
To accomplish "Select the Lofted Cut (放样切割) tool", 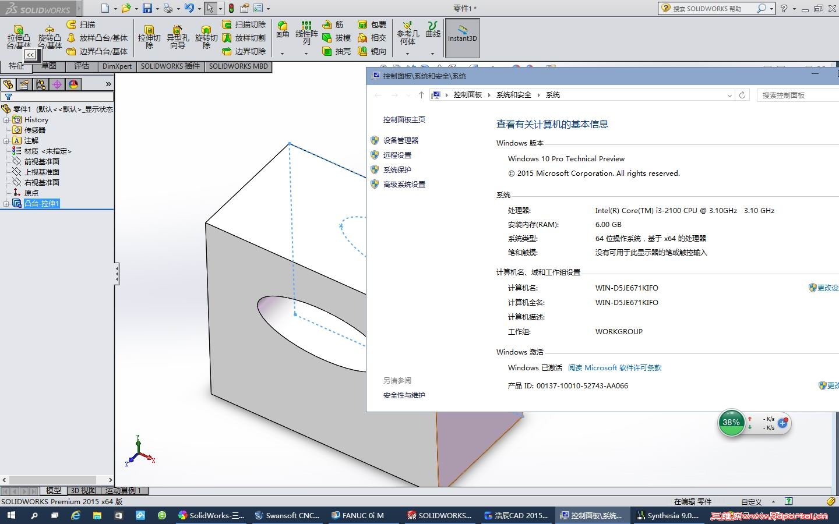I will pos(244,38).
